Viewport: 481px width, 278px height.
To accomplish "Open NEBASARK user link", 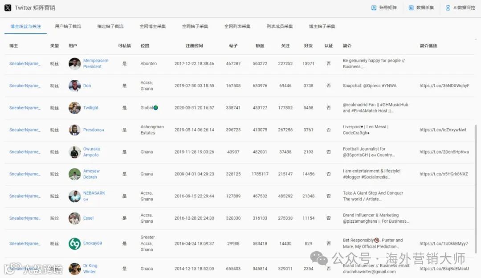I will point(94,196).
